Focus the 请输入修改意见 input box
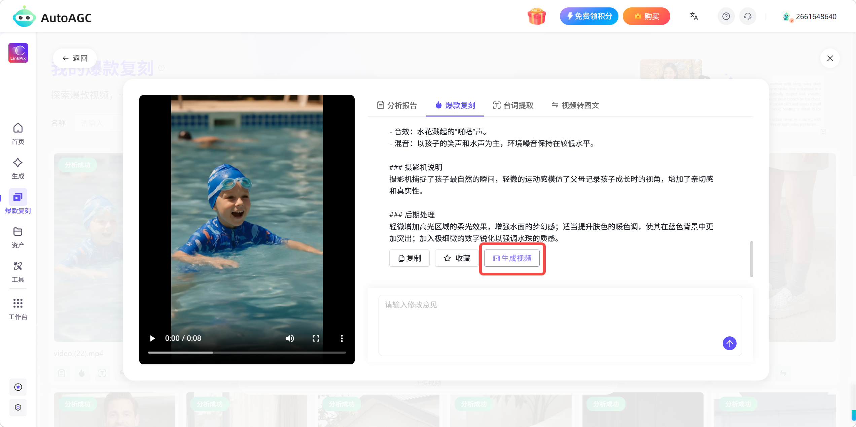Image resolution: width=856 pixels, height=427 pixels. pyautogui.click(x=560, y=325)
